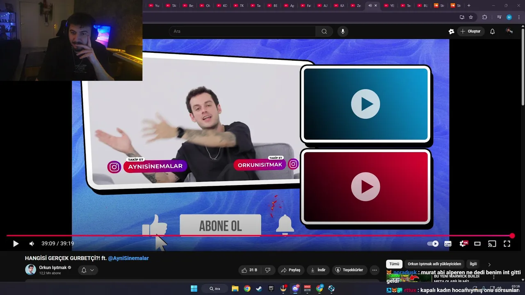Click the search magnifier button
525x295 pixels.
(324, 31)
